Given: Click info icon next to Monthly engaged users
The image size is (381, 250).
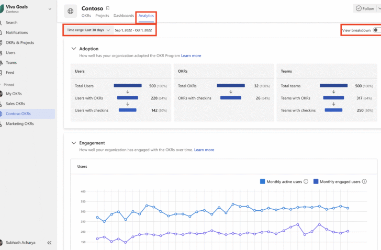Looking at the screenshot, I should 364,181.
